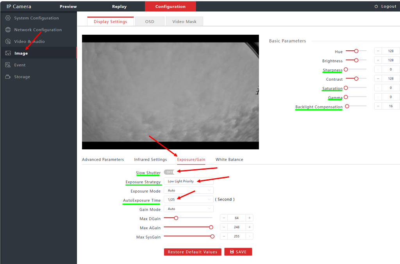Increase Max DGain with plus button
The height and width of the screenshot is (264, 400).
[x=250, y=218]
